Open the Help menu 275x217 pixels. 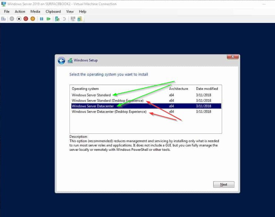(x=83, y=11)
